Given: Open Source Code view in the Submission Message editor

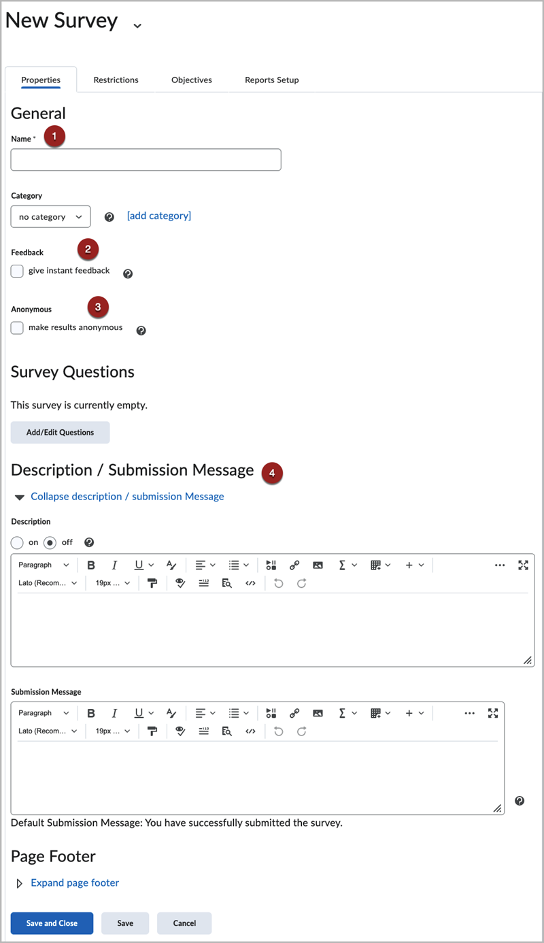Looking at the screenshot, I should [x=250, y=731].
